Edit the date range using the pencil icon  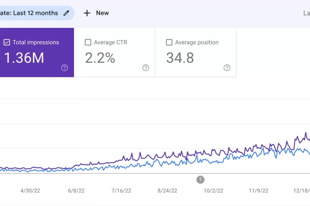tap(66, 13)
